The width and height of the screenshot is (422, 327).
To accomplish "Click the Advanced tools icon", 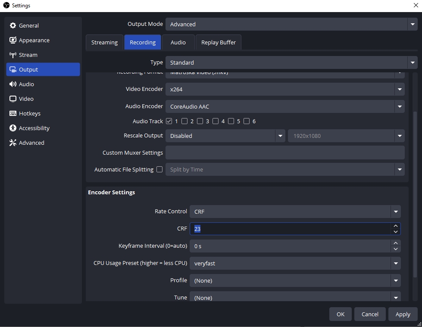I will coord(13,143).
